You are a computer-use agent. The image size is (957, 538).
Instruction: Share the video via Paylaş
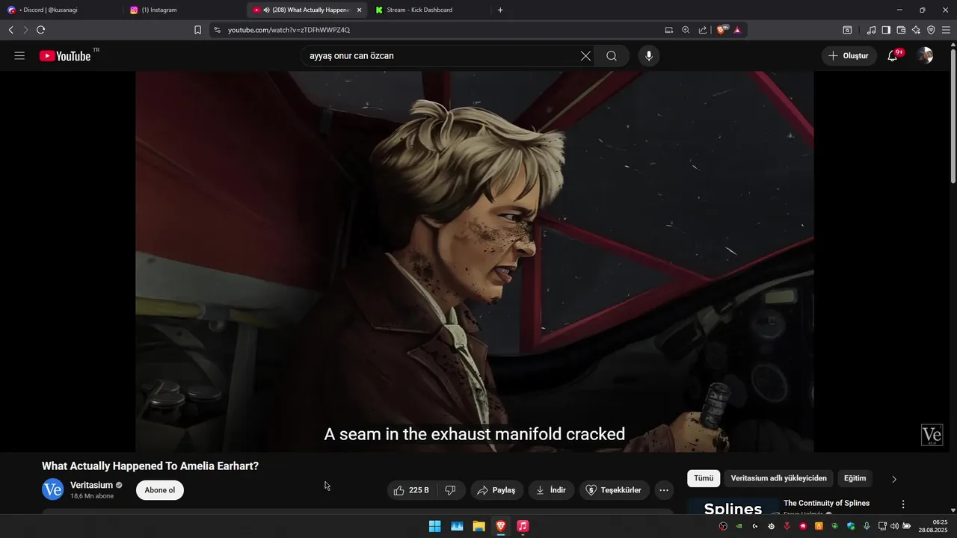click(496, 490)
